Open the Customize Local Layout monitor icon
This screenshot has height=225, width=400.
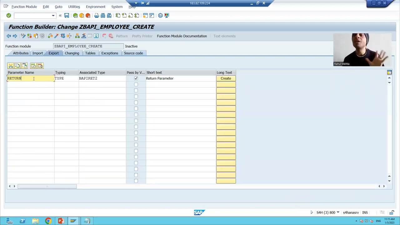click(x=167, y=15)
